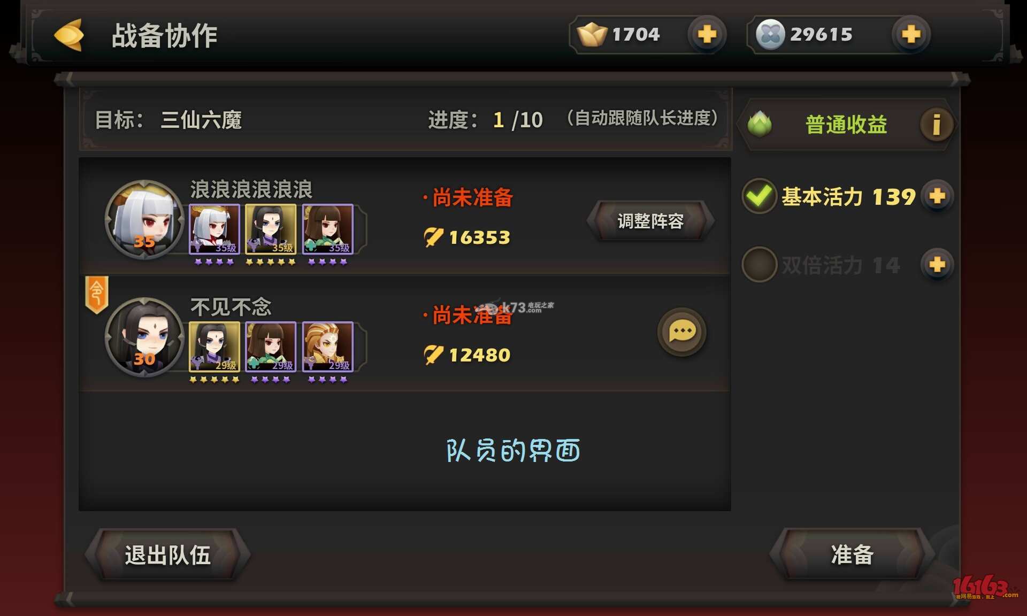This screenshot has width=1027, height=616.
Task: Click the yellow back arrow icon
Action: click(69, 35)
